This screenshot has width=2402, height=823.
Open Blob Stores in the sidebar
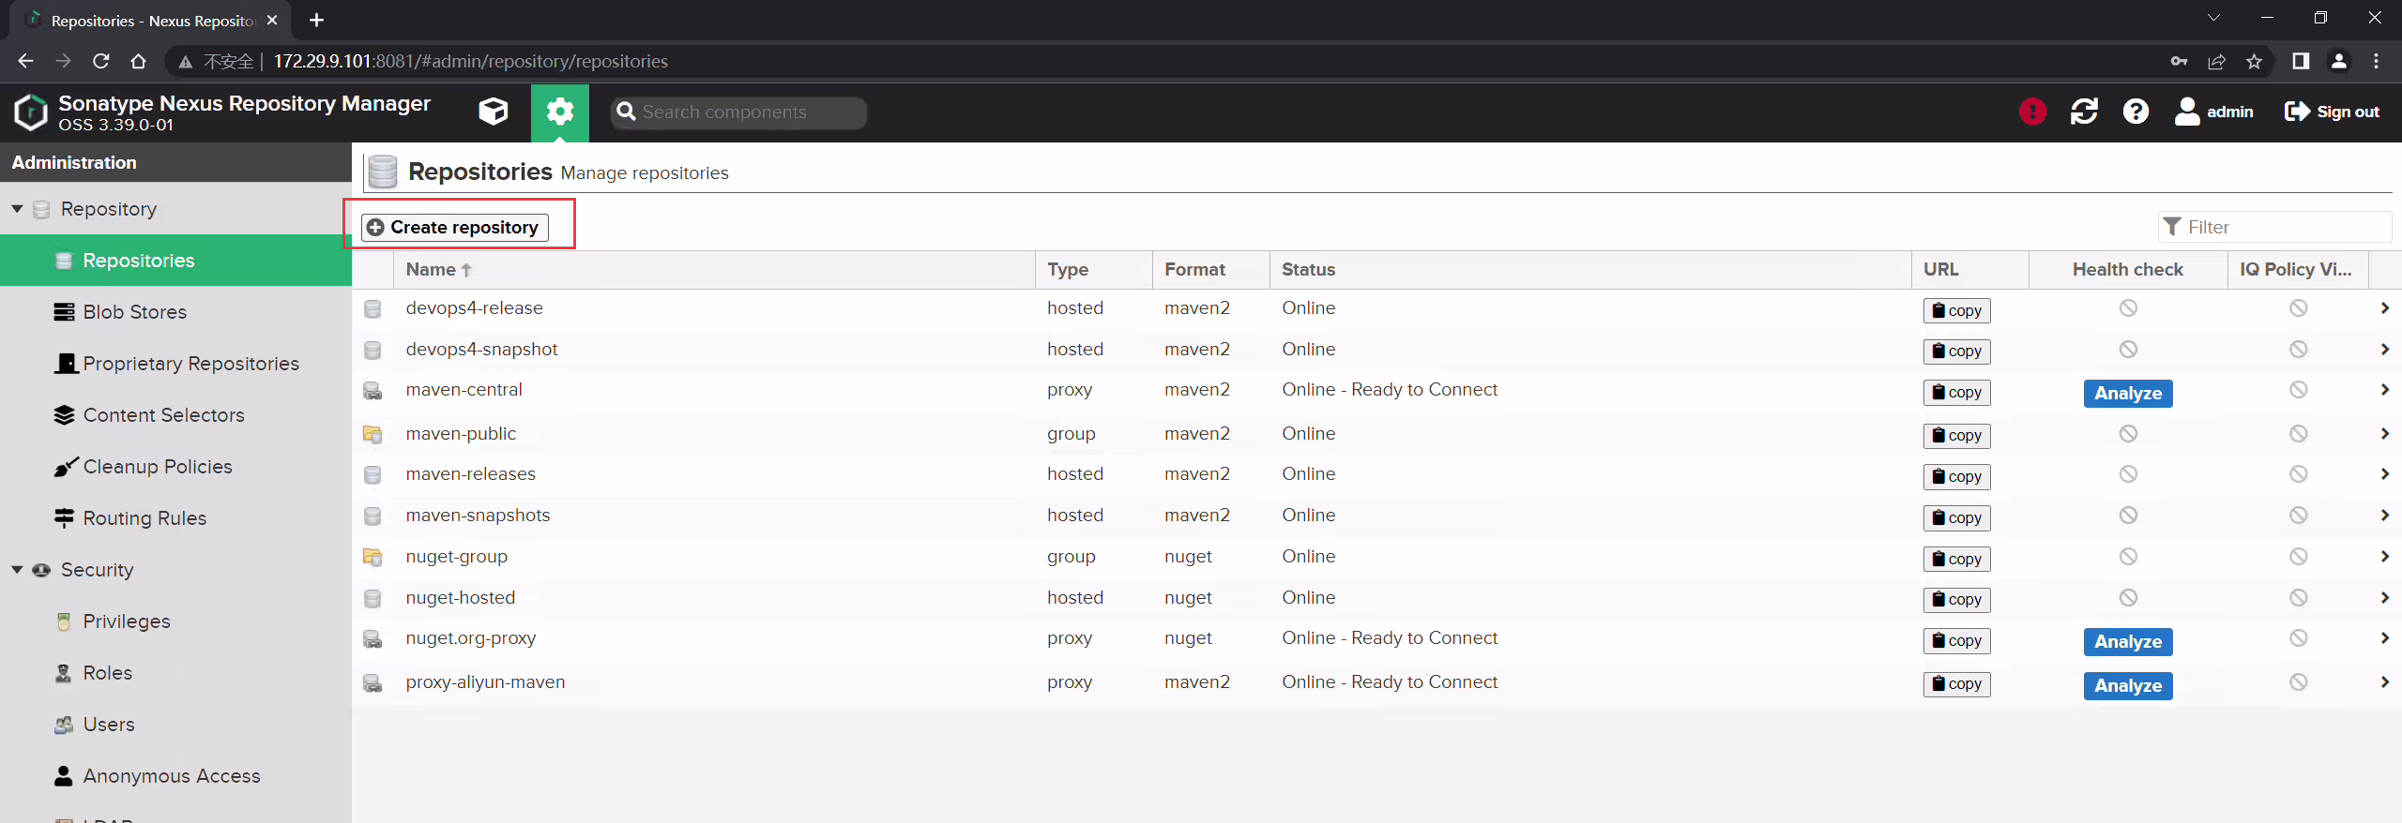click(x=134, y=312)
